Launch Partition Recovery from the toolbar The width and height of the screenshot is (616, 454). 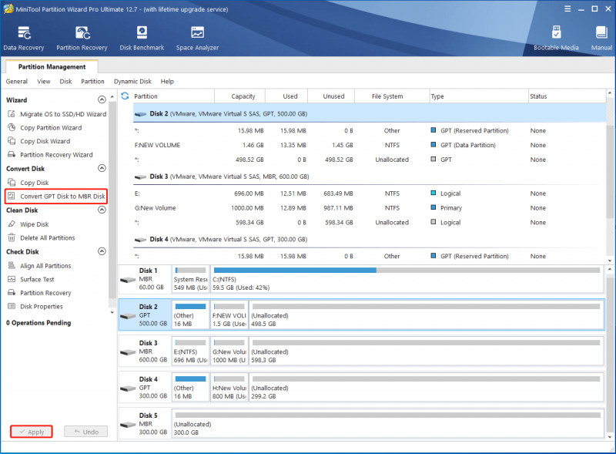(82, 39)
